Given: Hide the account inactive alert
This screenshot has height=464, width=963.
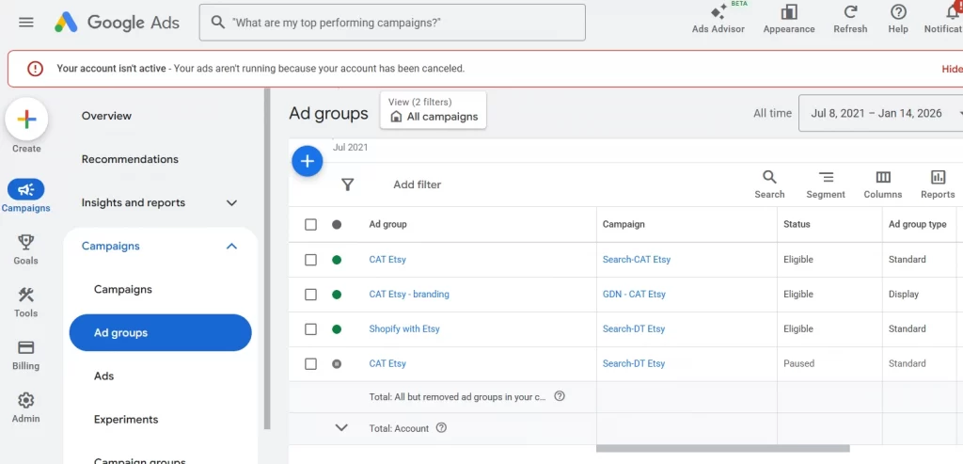Looking at the screenshot, I should 952,69.
